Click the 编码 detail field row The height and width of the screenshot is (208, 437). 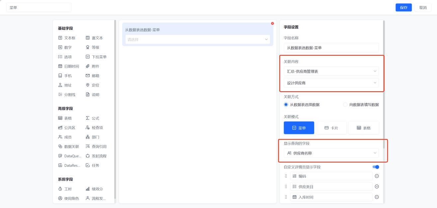click(x=331, y=176)
